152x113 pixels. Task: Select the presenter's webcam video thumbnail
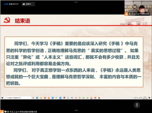tap(138, 8)
